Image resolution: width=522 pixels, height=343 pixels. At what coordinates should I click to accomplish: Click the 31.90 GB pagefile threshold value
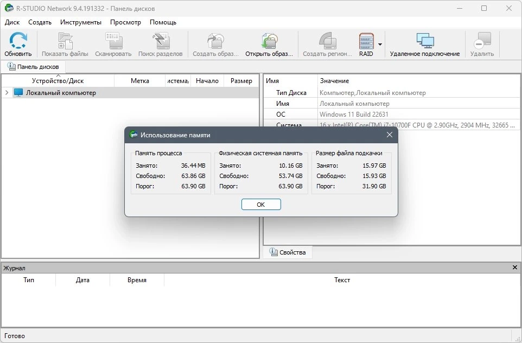[374, 186]
